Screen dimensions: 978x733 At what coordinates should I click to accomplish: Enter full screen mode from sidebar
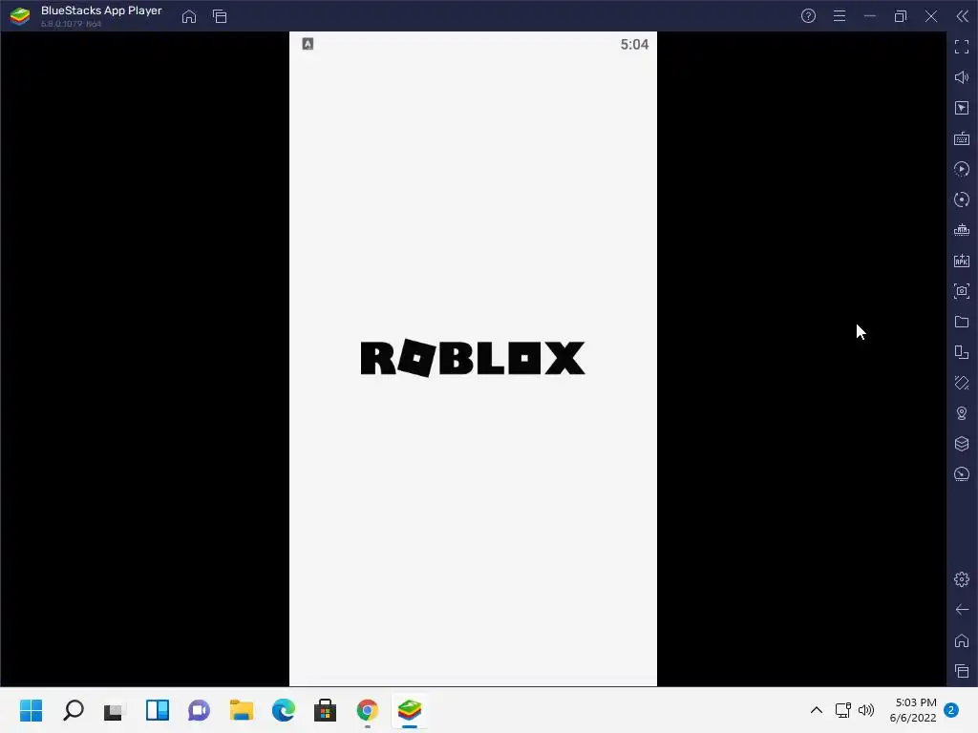click(962, 47)
